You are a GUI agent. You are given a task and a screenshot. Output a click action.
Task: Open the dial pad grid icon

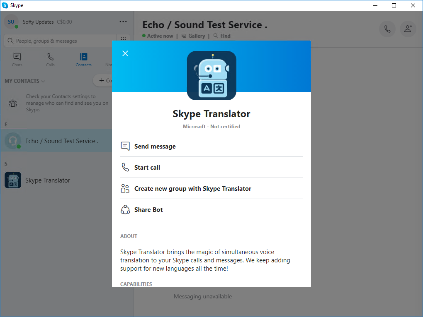pyautogui.click(x=123, y=39)
